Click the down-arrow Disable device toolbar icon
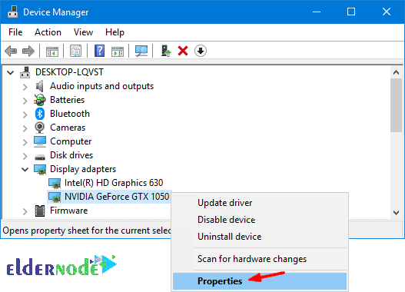 click(201, 51)
